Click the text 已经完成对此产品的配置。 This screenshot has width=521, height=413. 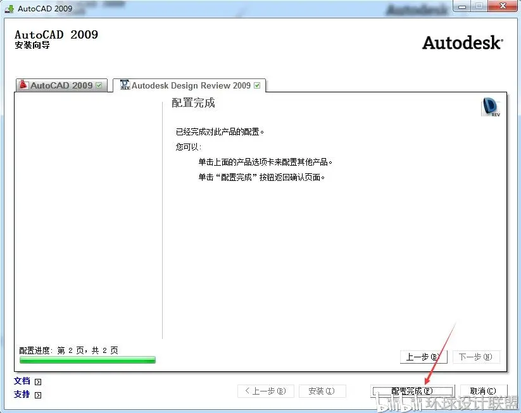[220, 132]
